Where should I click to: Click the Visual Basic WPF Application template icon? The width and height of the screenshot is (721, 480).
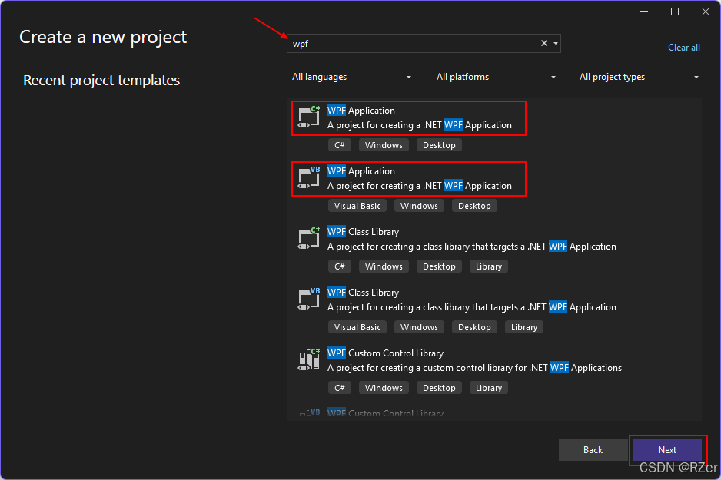(x=308, y=177)
